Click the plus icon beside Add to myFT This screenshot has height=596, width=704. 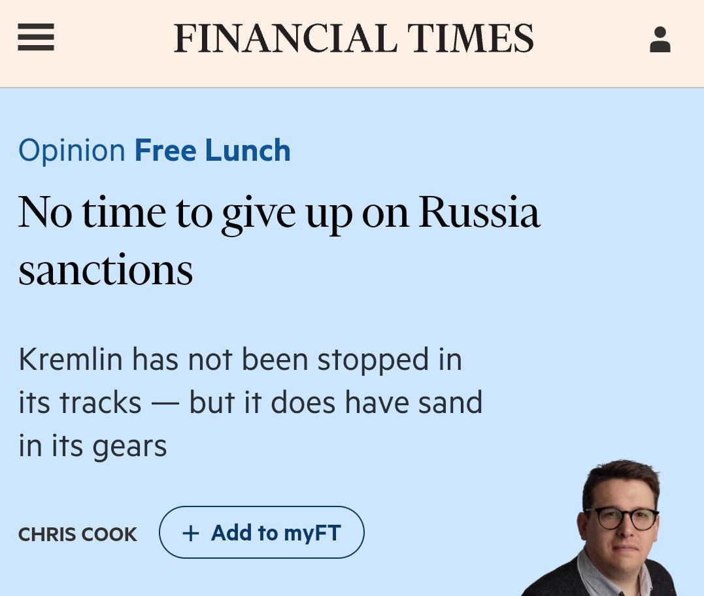click(x=190, y=533)
